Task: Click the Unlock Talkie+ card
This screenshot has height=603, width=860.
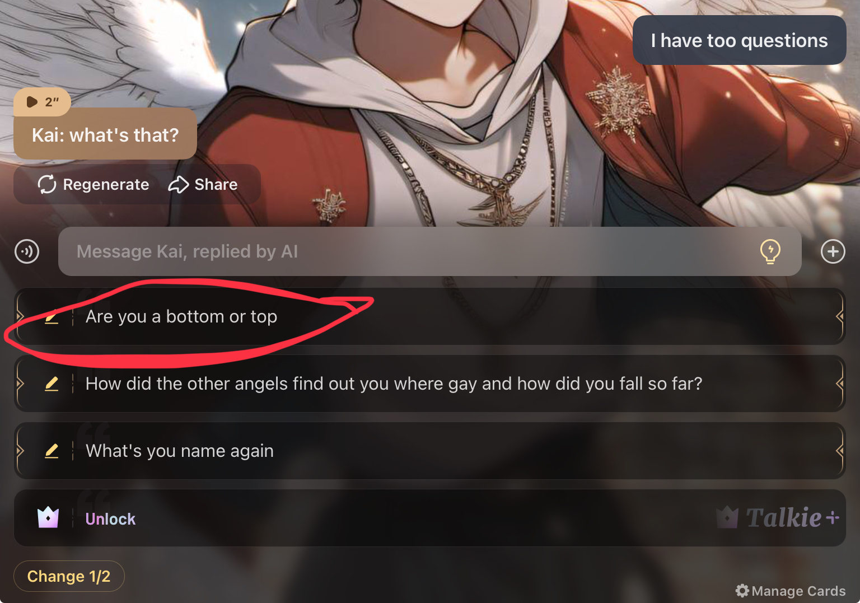Action: (429, 518)
